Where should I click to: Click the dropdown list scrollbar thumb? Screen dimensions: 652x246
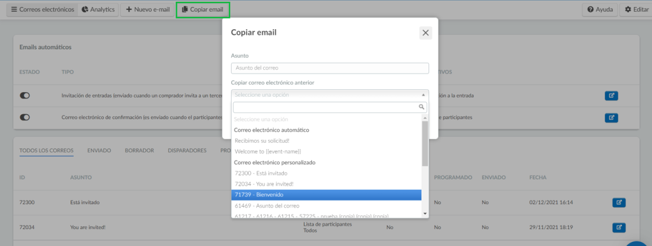point(425,143)
